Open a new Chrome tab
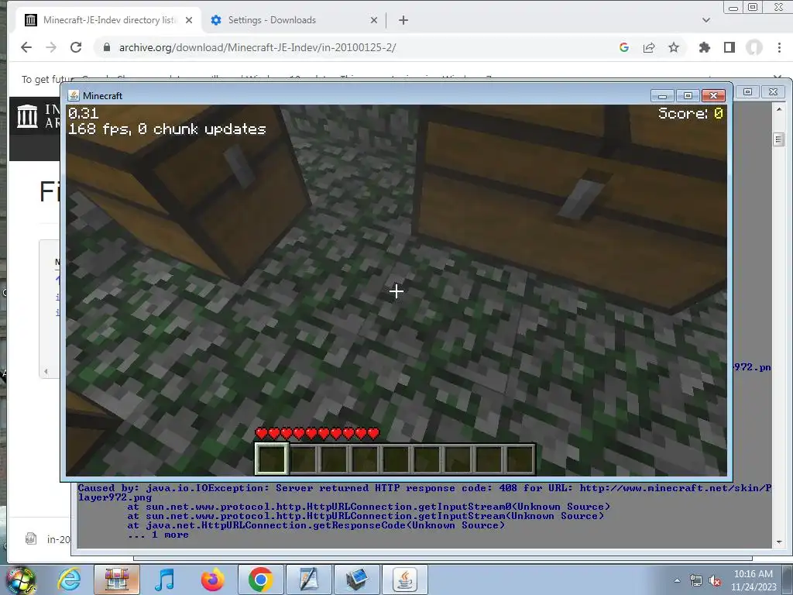The image size is (793, 595). [403, 20]
